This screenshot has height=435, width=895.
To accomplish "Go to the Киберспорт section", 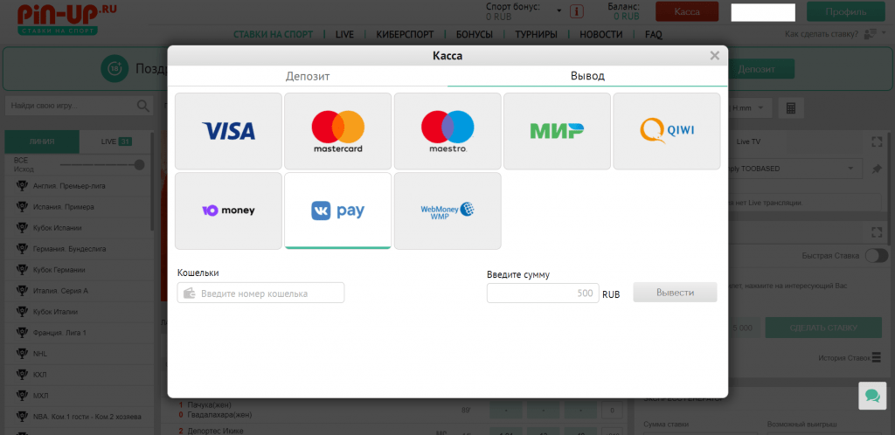I will (406, 34).
